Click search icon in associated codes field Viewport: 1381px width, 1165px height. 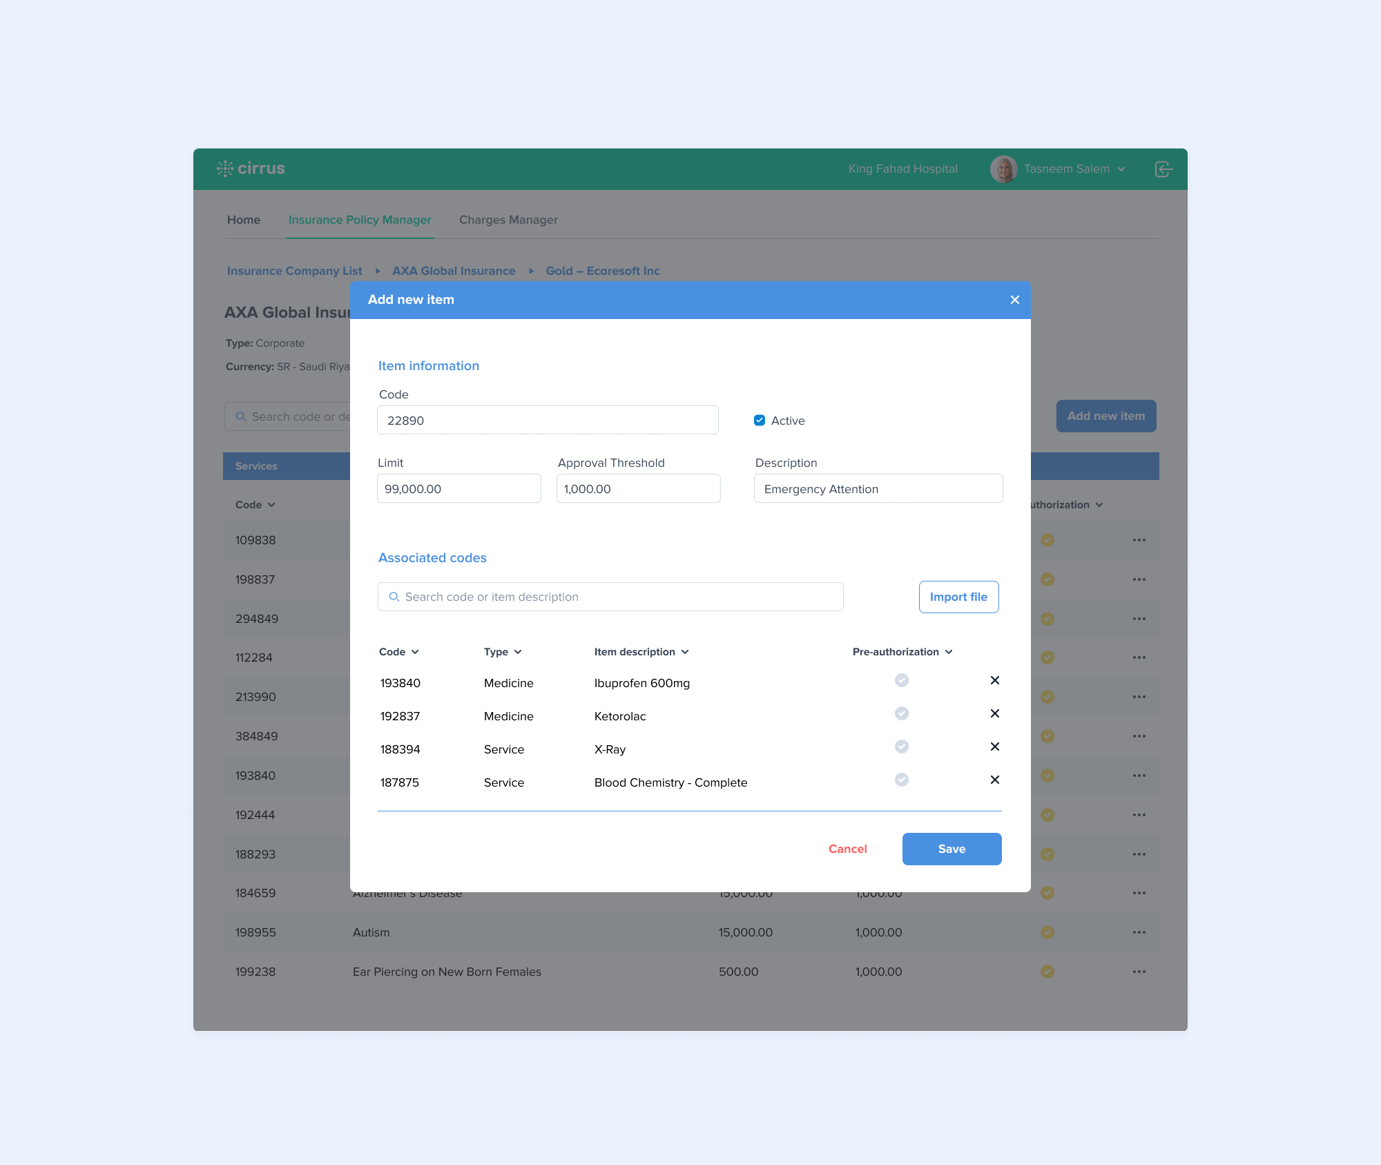[x=394, y=597]
